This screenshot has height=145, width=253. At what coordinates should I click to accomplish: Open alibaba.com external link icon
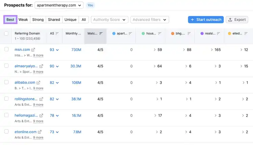[x=38, y=82]
